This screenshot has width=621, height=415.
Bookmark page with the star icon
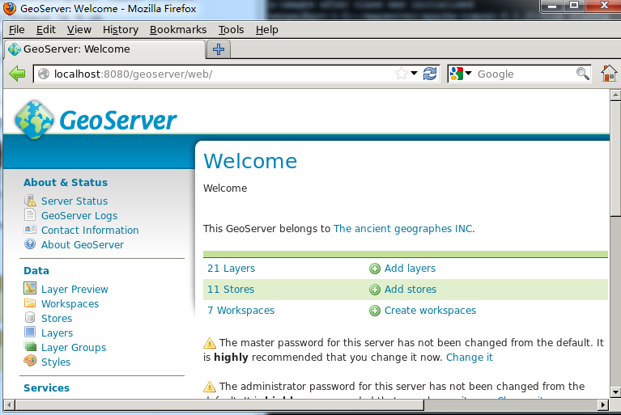pyautogui.click(x=402, y=73)
